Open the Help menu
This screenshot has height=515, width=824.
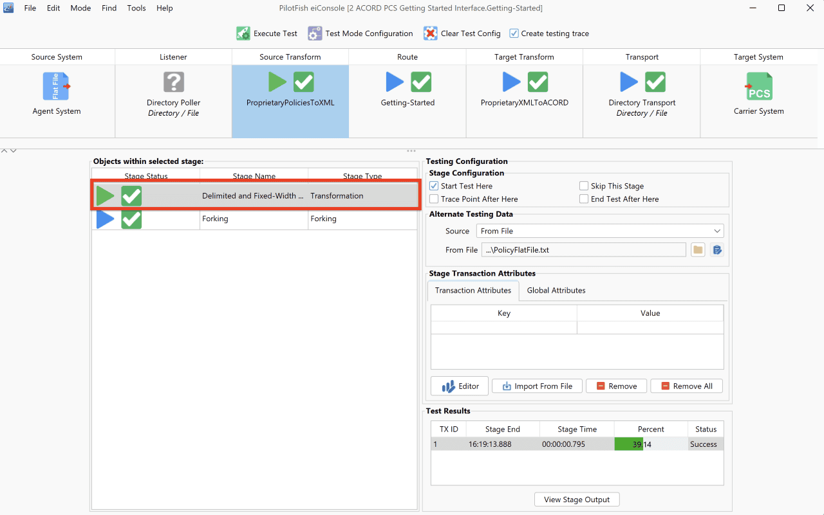click(x=165, y=8)
